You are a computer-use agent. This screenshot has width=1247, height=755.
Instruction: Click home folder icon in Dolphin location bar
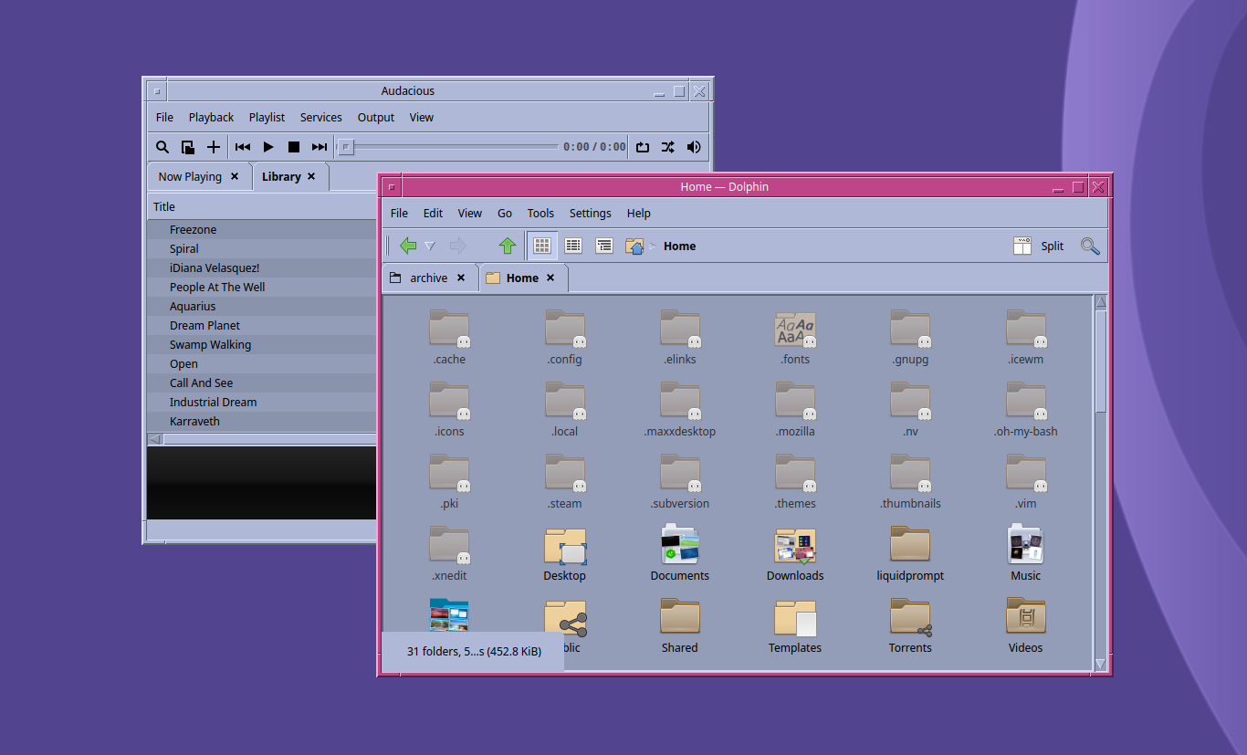(x=634, y=246)
